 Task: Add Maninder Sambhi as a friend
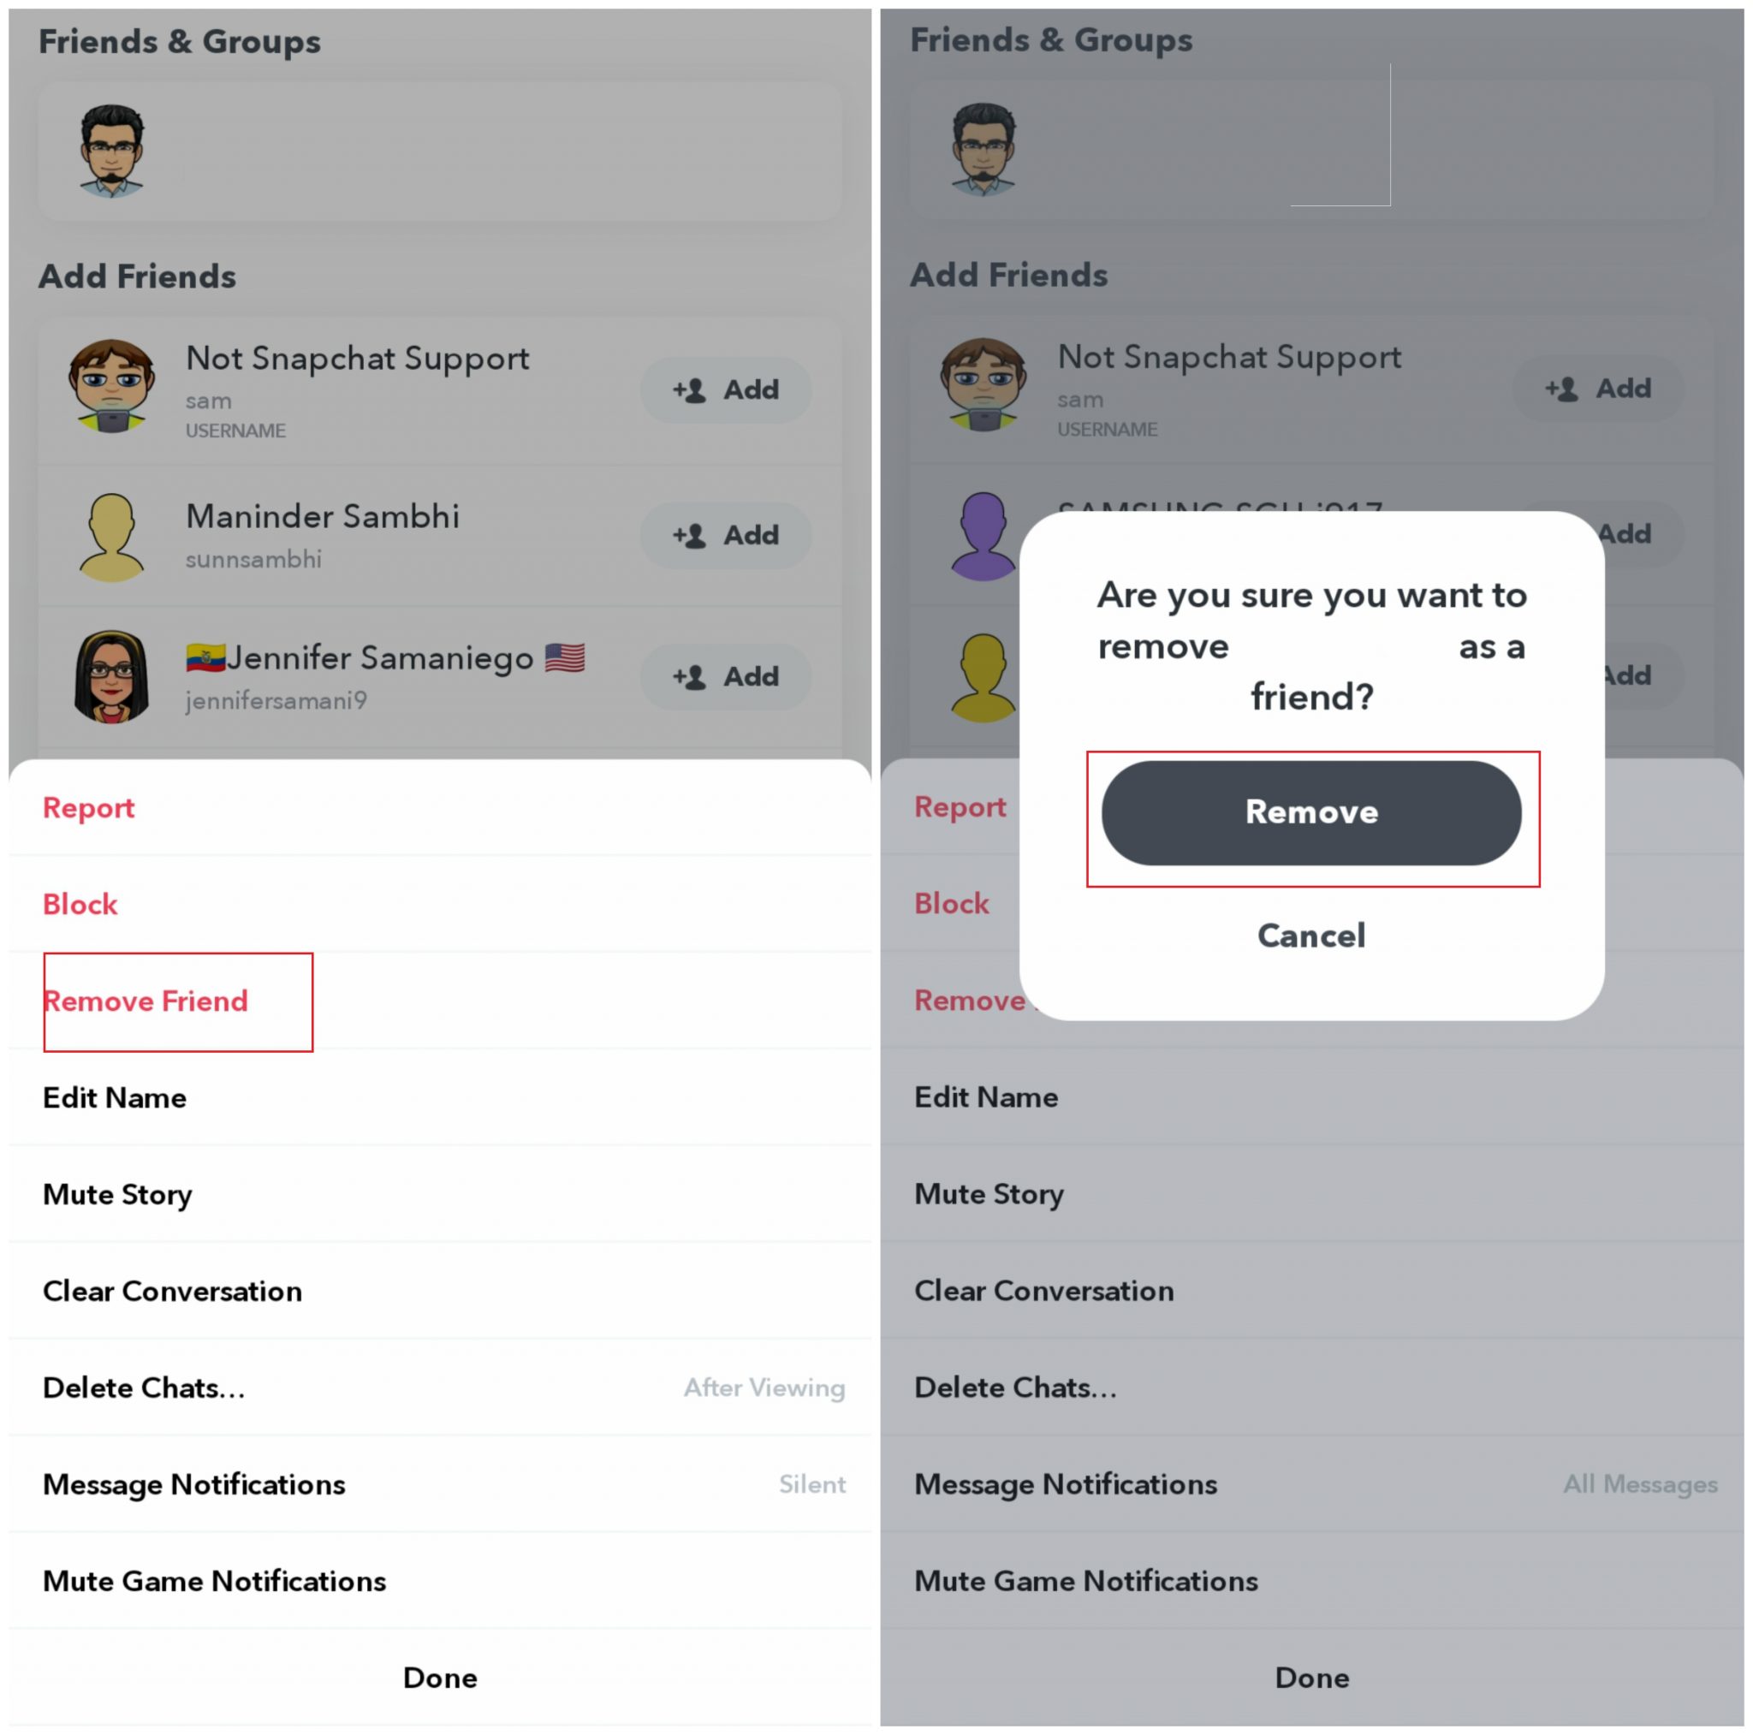[726, 535]
